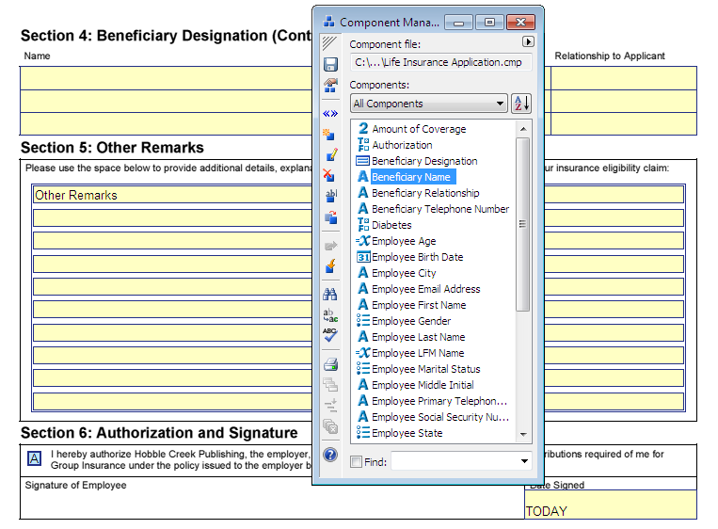
Task: Open the All Components dropdown
Action: pyautogui.click(x=428, y=104)
